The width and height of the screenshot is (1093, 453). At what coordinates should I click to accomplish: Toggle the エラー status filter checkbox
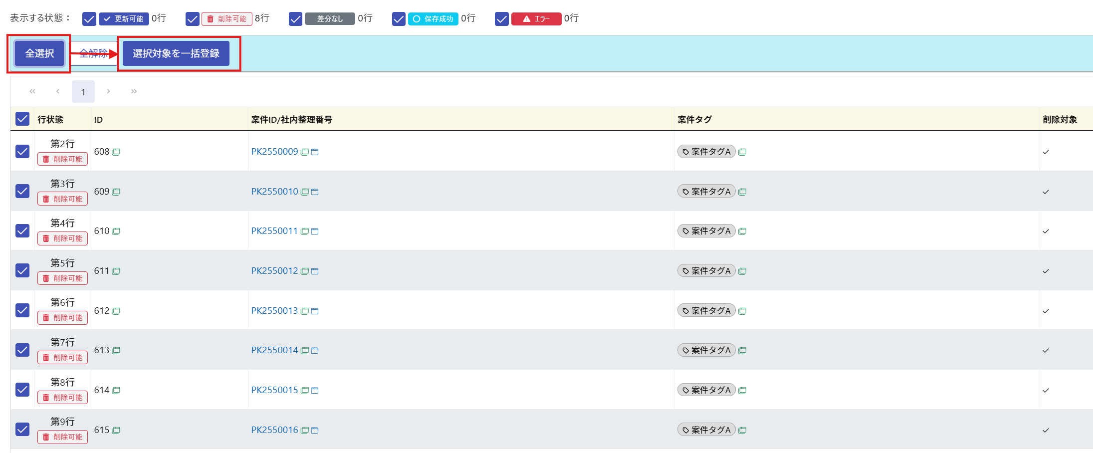[501, 19]
